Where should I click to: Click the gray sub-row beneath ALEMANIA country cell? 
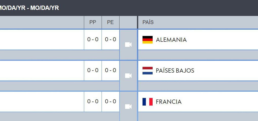click(198, 55)
